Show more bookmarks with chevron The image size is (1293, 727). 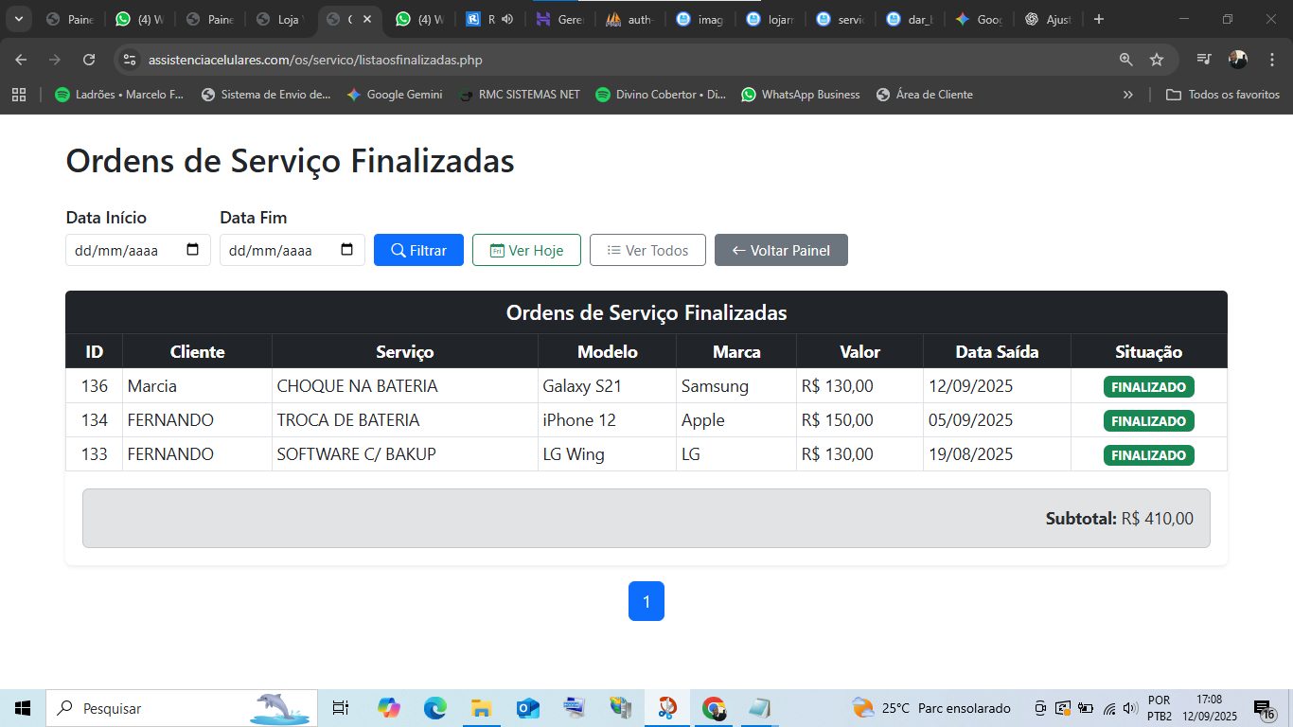coord(1127,95)
